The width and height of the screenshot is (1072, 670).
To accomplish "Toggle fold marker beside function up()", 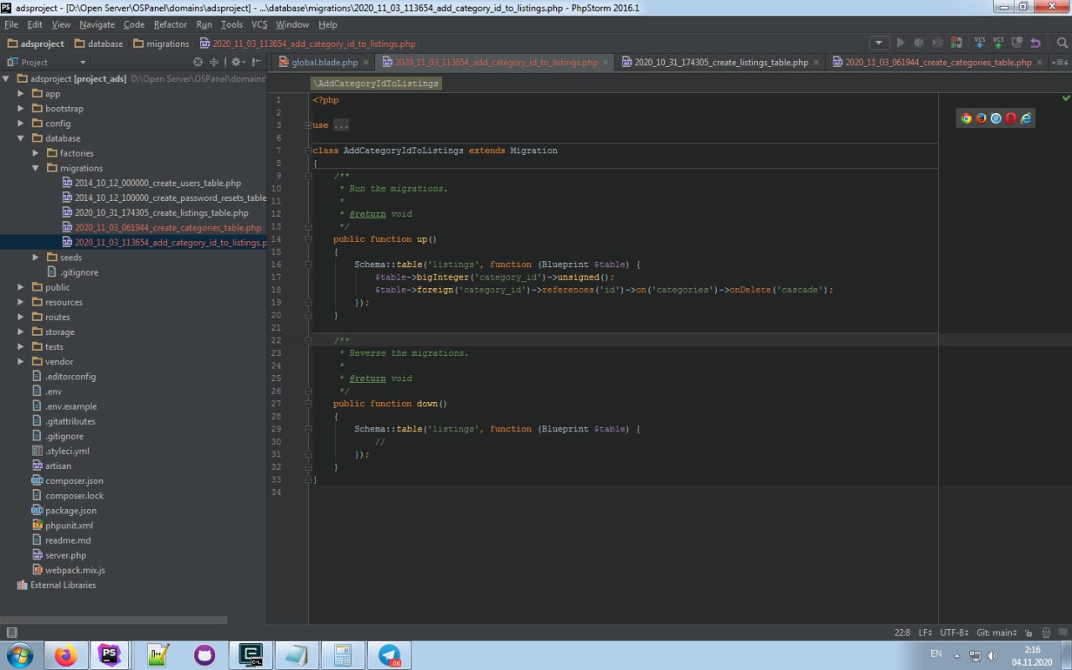I will point(308,239).
